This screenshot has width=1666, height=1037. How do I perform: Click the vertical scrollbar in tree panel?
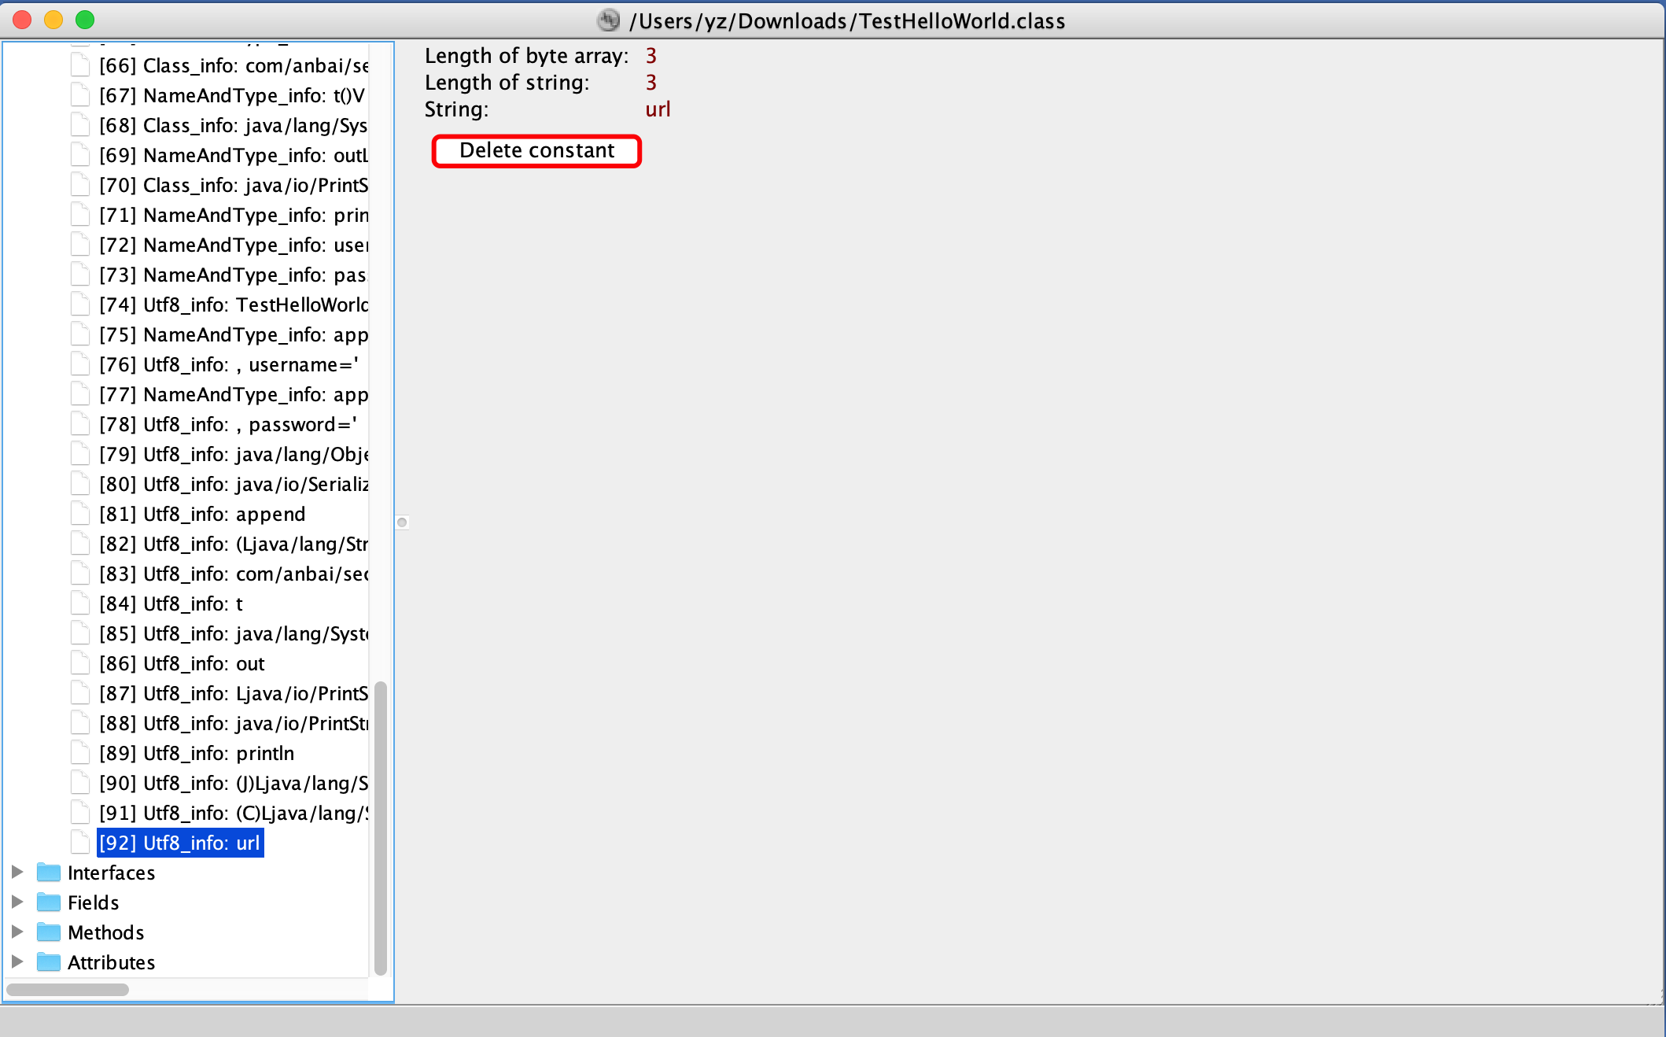tap(381, 826)
